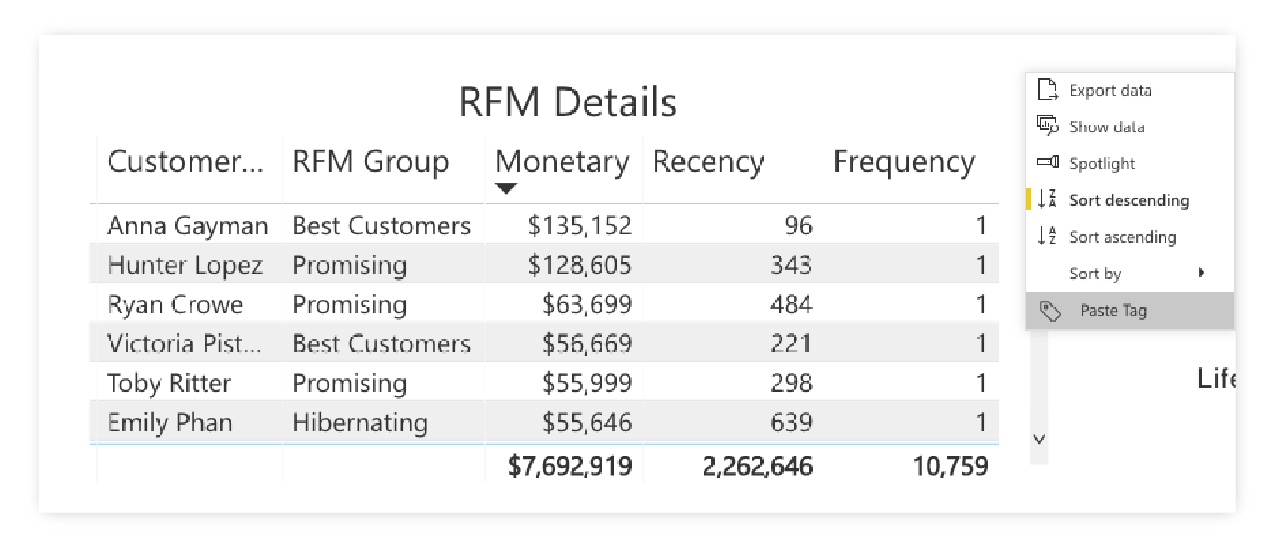This screenshot has width=1276, height=551.
Task: Select the Hunter Lopez customer cell
Action: (x=185, y=265)
